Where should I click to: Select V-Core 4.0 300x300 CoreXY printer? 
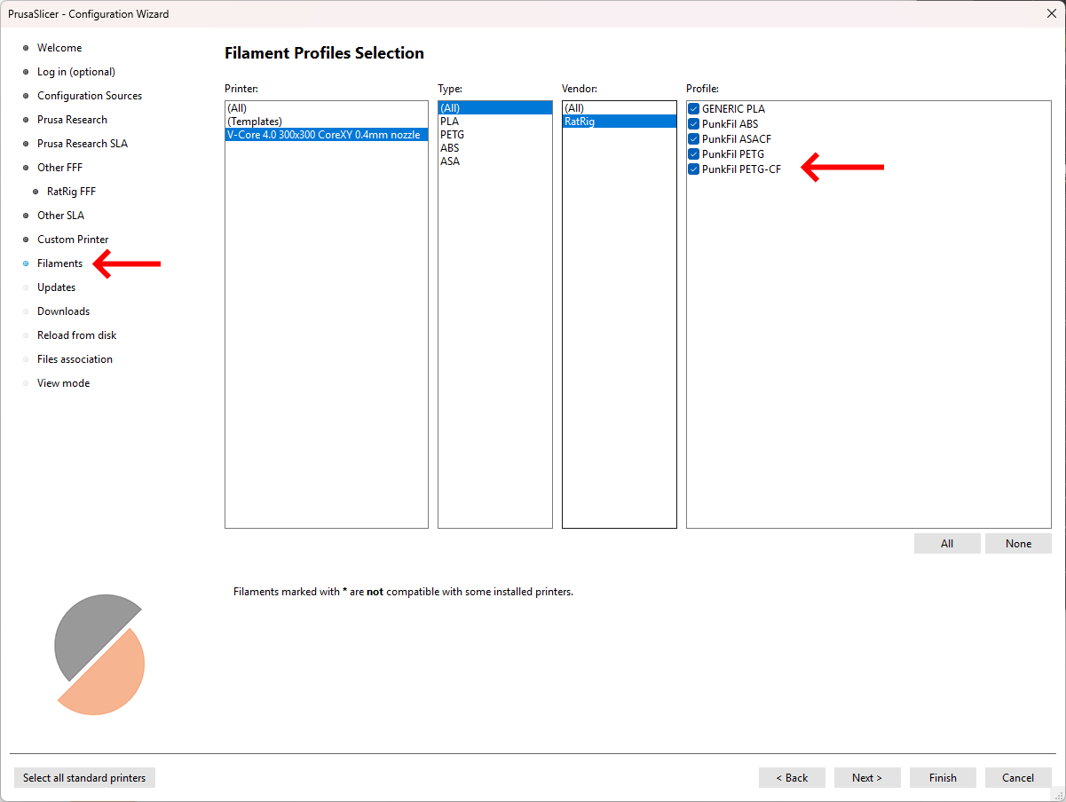click(327, 135)
